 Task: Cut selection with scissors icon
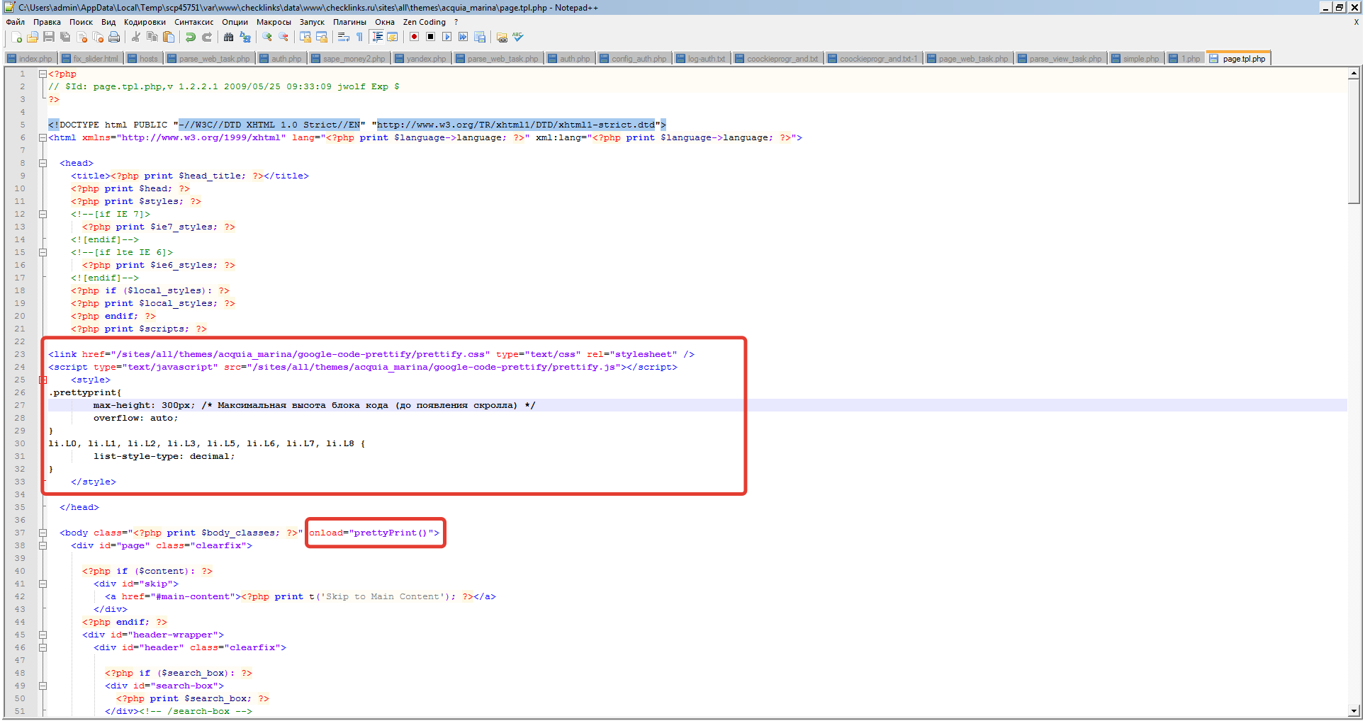(135, 38)
